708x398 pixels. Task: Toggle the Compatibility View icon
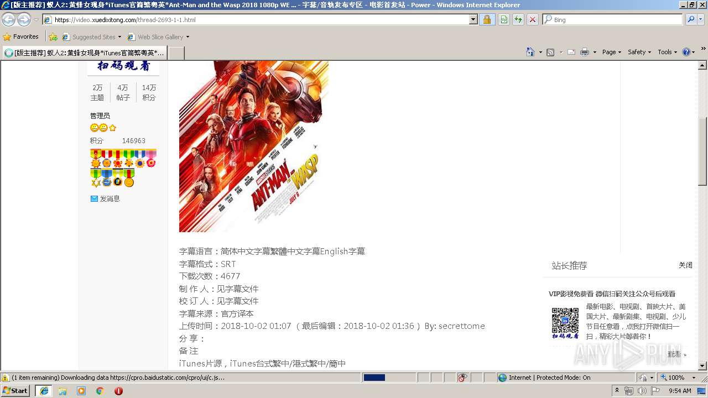coord(504,19)
